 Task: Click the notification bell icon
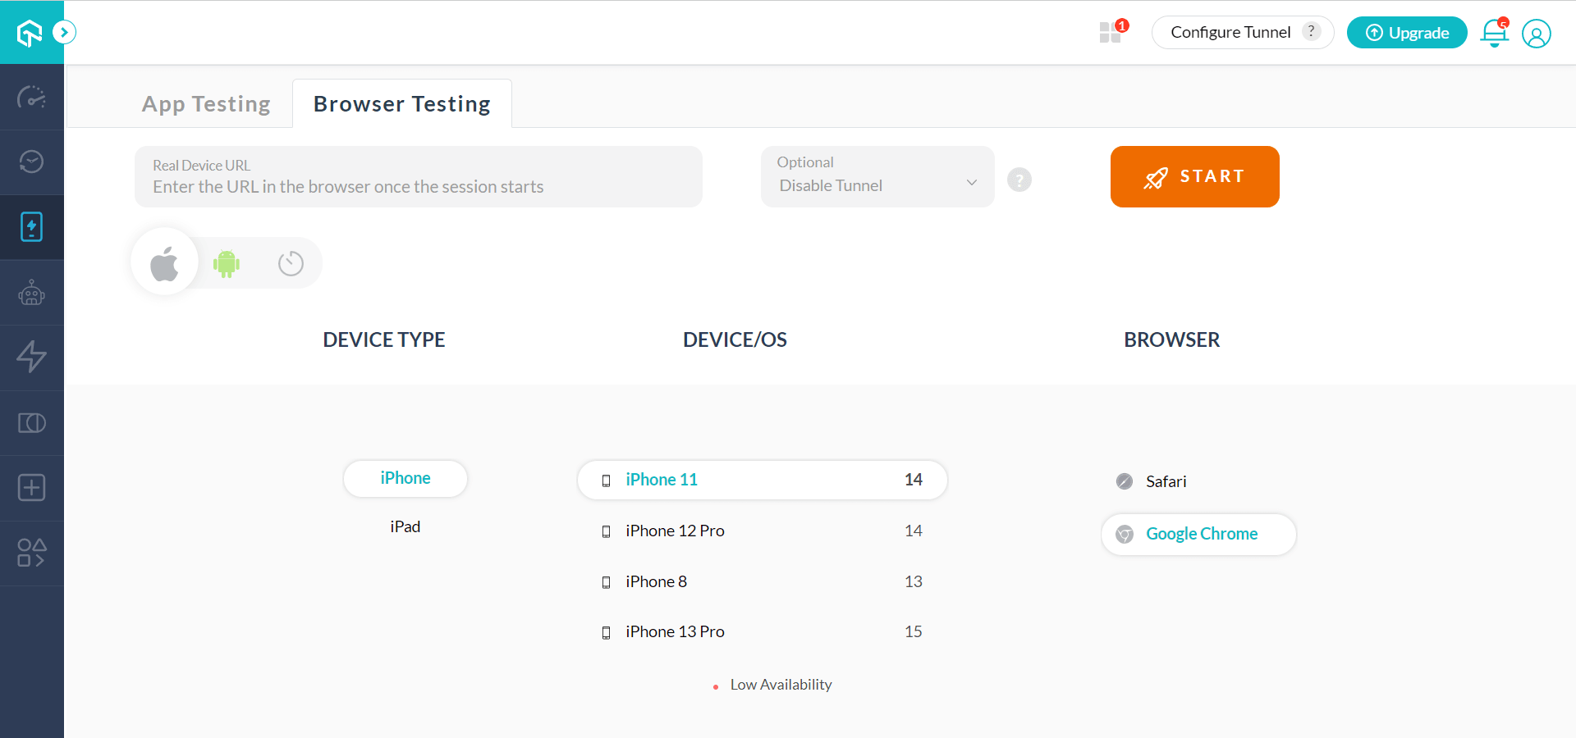pos(1494,33)
